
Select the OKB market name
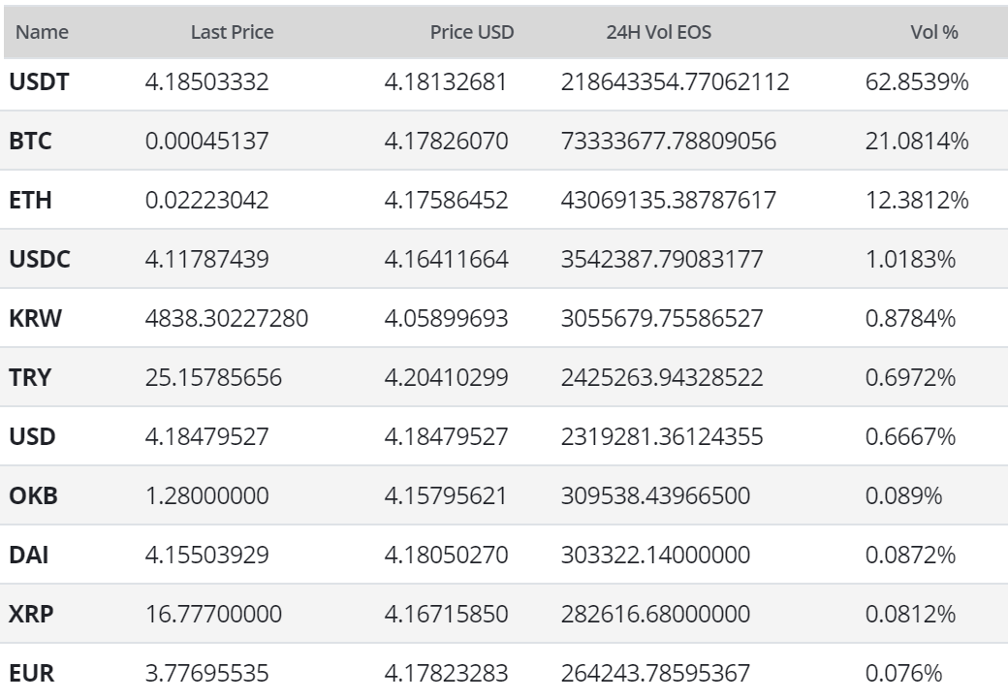(33, 496)
